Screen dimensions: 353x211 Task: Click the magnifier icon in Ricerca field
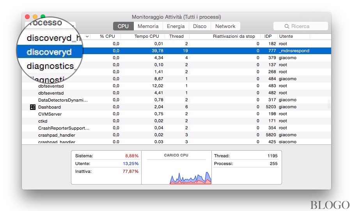(x=287, y=26)
